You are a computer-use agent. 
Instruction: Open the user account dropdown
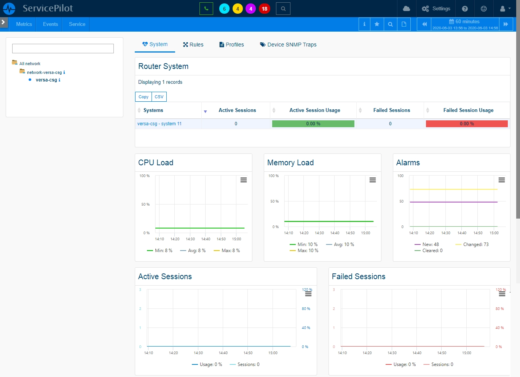click(x=505, y=8)
